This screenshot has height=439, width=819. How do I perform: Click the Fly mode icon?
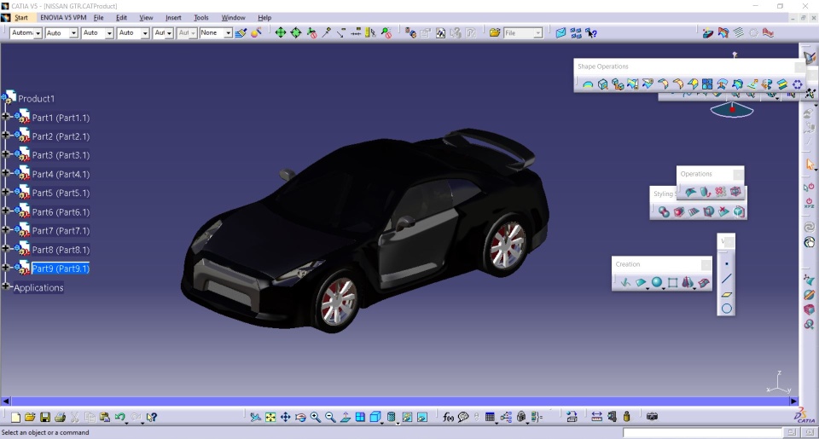pyautogui.click(x=255, y=417)
